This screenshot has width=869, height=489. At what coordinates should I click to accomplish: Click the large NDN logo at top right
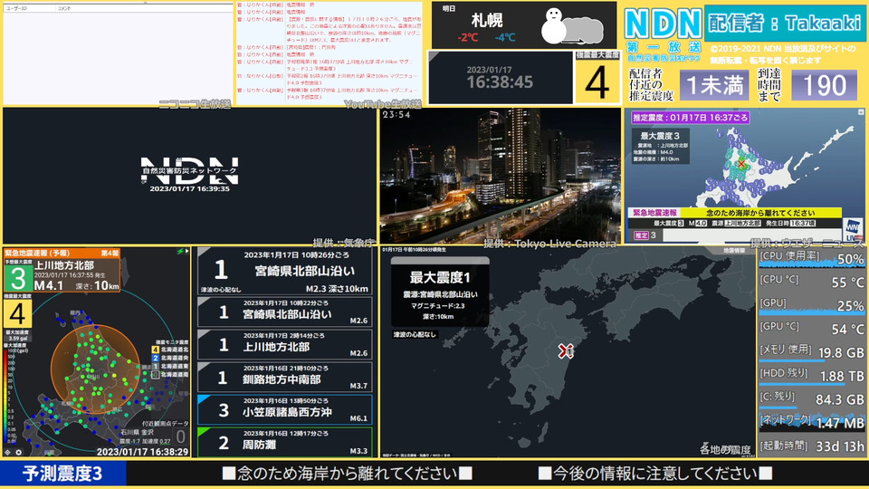[663, 24]
